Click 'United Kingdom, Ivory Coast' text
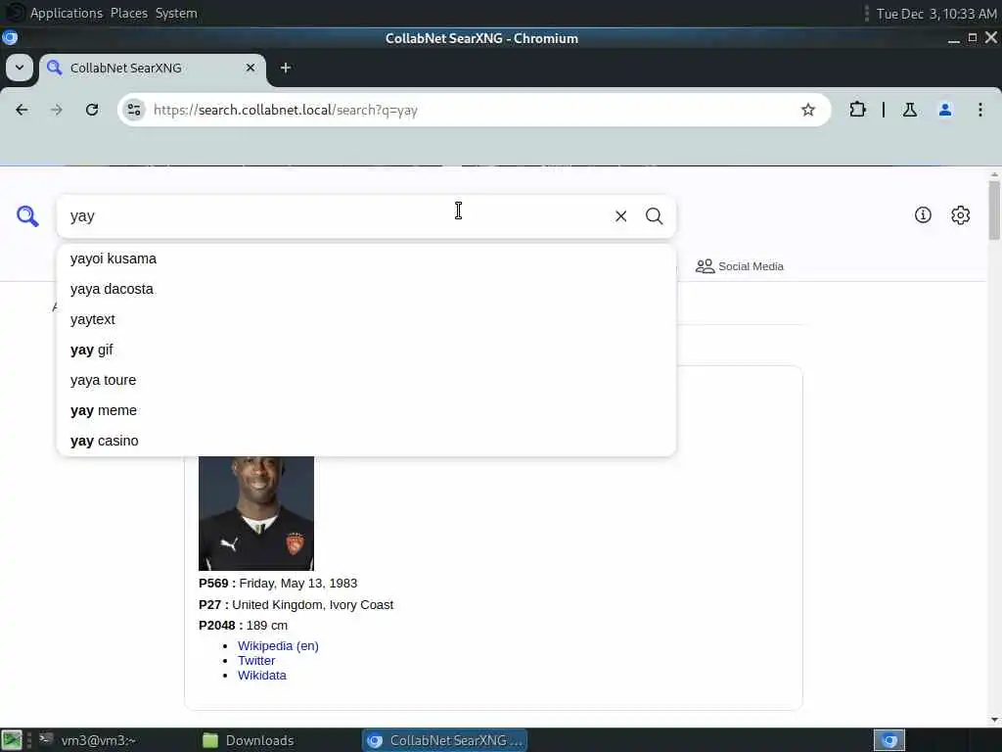The image size is (1002, 752). [312, 605]
